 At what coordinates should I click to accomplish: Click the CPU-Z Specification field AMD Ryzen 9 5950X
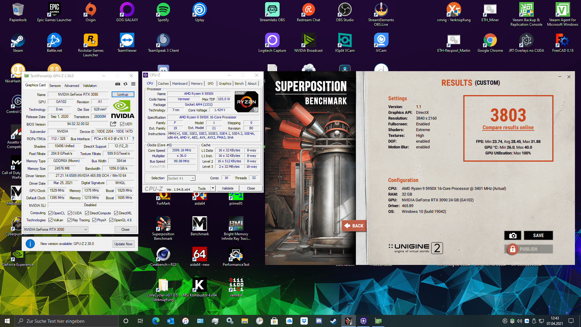(x=213, y=117)
